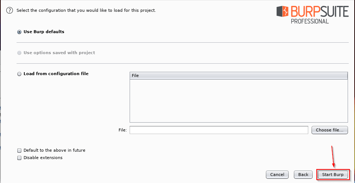The image size is (355, 183).
Task: Open the help question mark icon
Action: pos(10,10)
